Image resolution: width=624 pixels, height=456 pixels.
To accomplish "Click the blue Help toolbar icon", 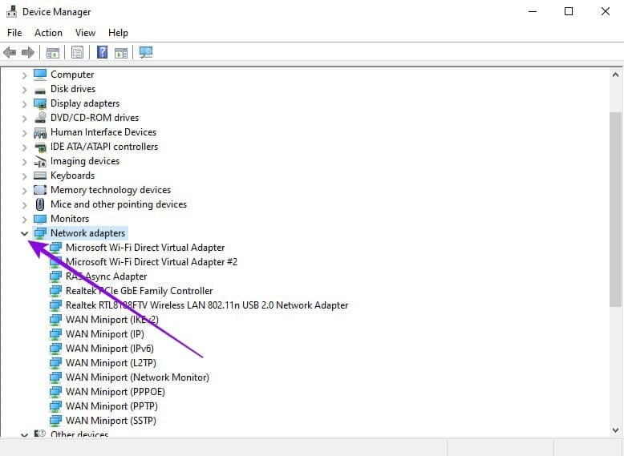I will pos(103,52).
